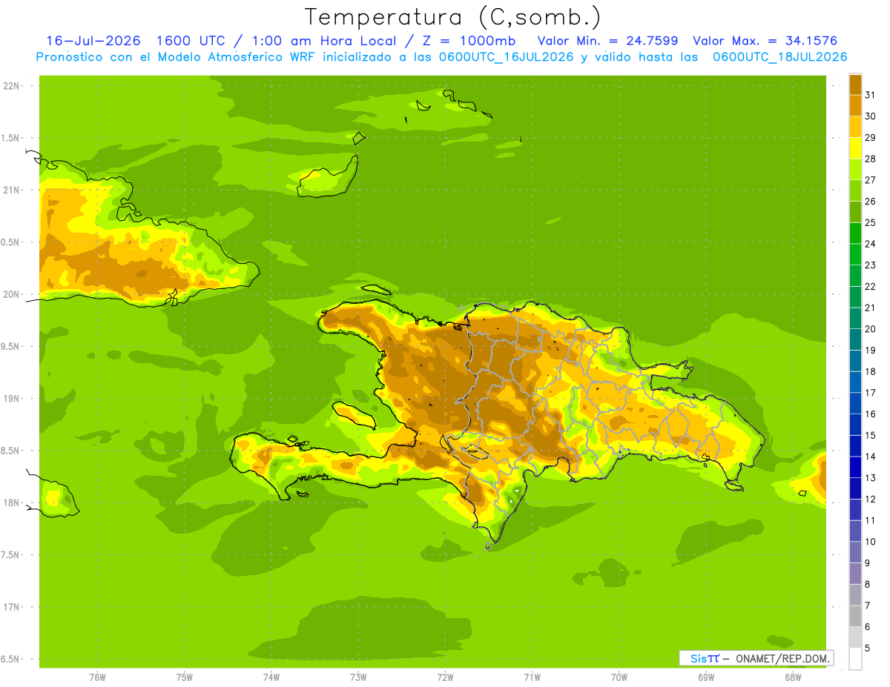Click the '16-Jul-2026' date text

click(x=93, y=41)
